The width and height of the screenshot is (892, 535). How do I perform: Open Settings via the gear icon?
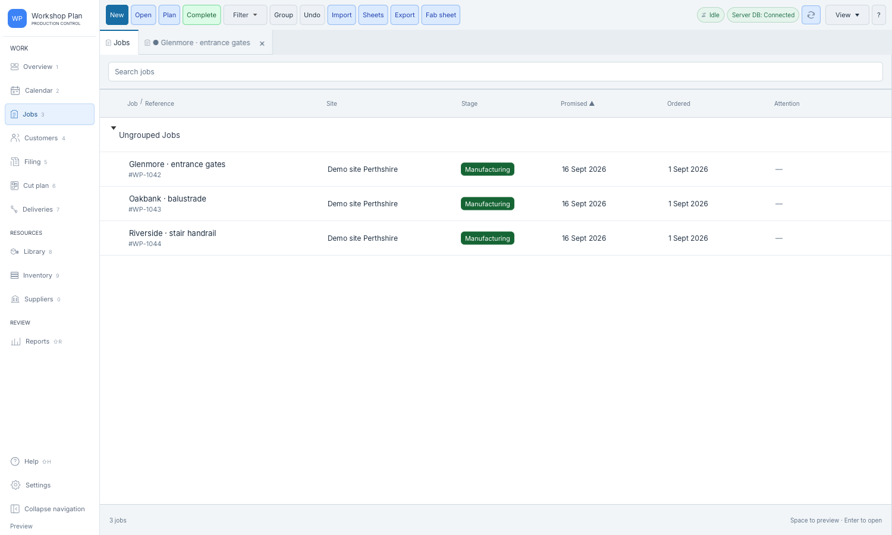click(16, 486)
